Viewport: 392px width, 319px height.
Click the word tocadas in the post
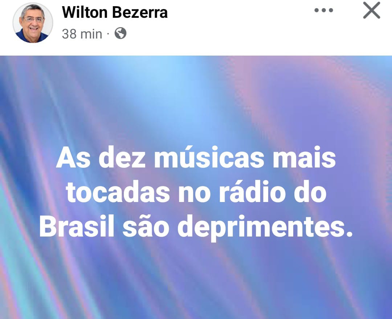[x=118, y=191]
